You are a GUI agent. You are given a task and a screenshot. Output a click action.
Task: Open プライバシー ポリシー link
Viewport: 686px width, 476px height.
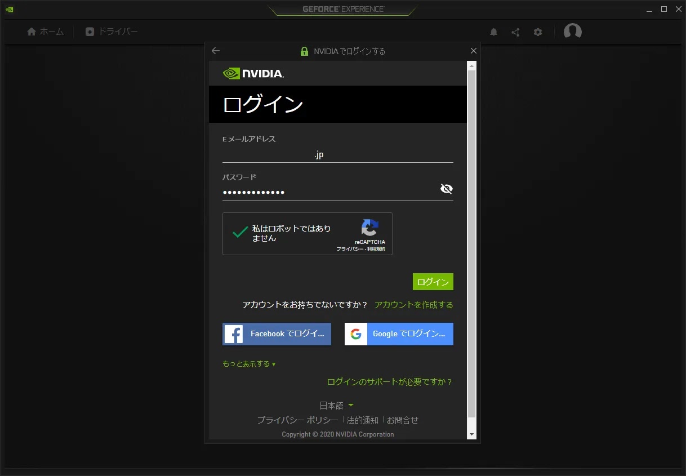(298, 420)
